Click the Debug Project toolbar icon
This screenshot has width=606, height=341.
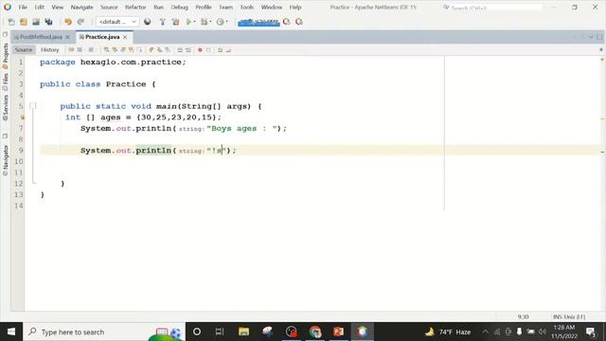tap(204, 22)
